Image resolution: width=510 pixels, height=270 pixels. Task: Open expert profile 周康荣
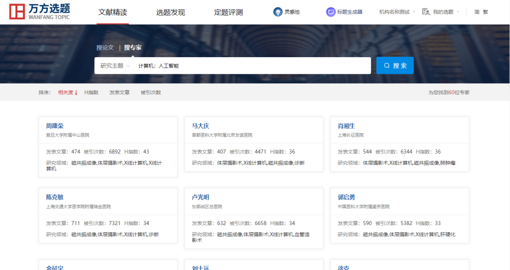pyautogui.click(x=55, y=126)
